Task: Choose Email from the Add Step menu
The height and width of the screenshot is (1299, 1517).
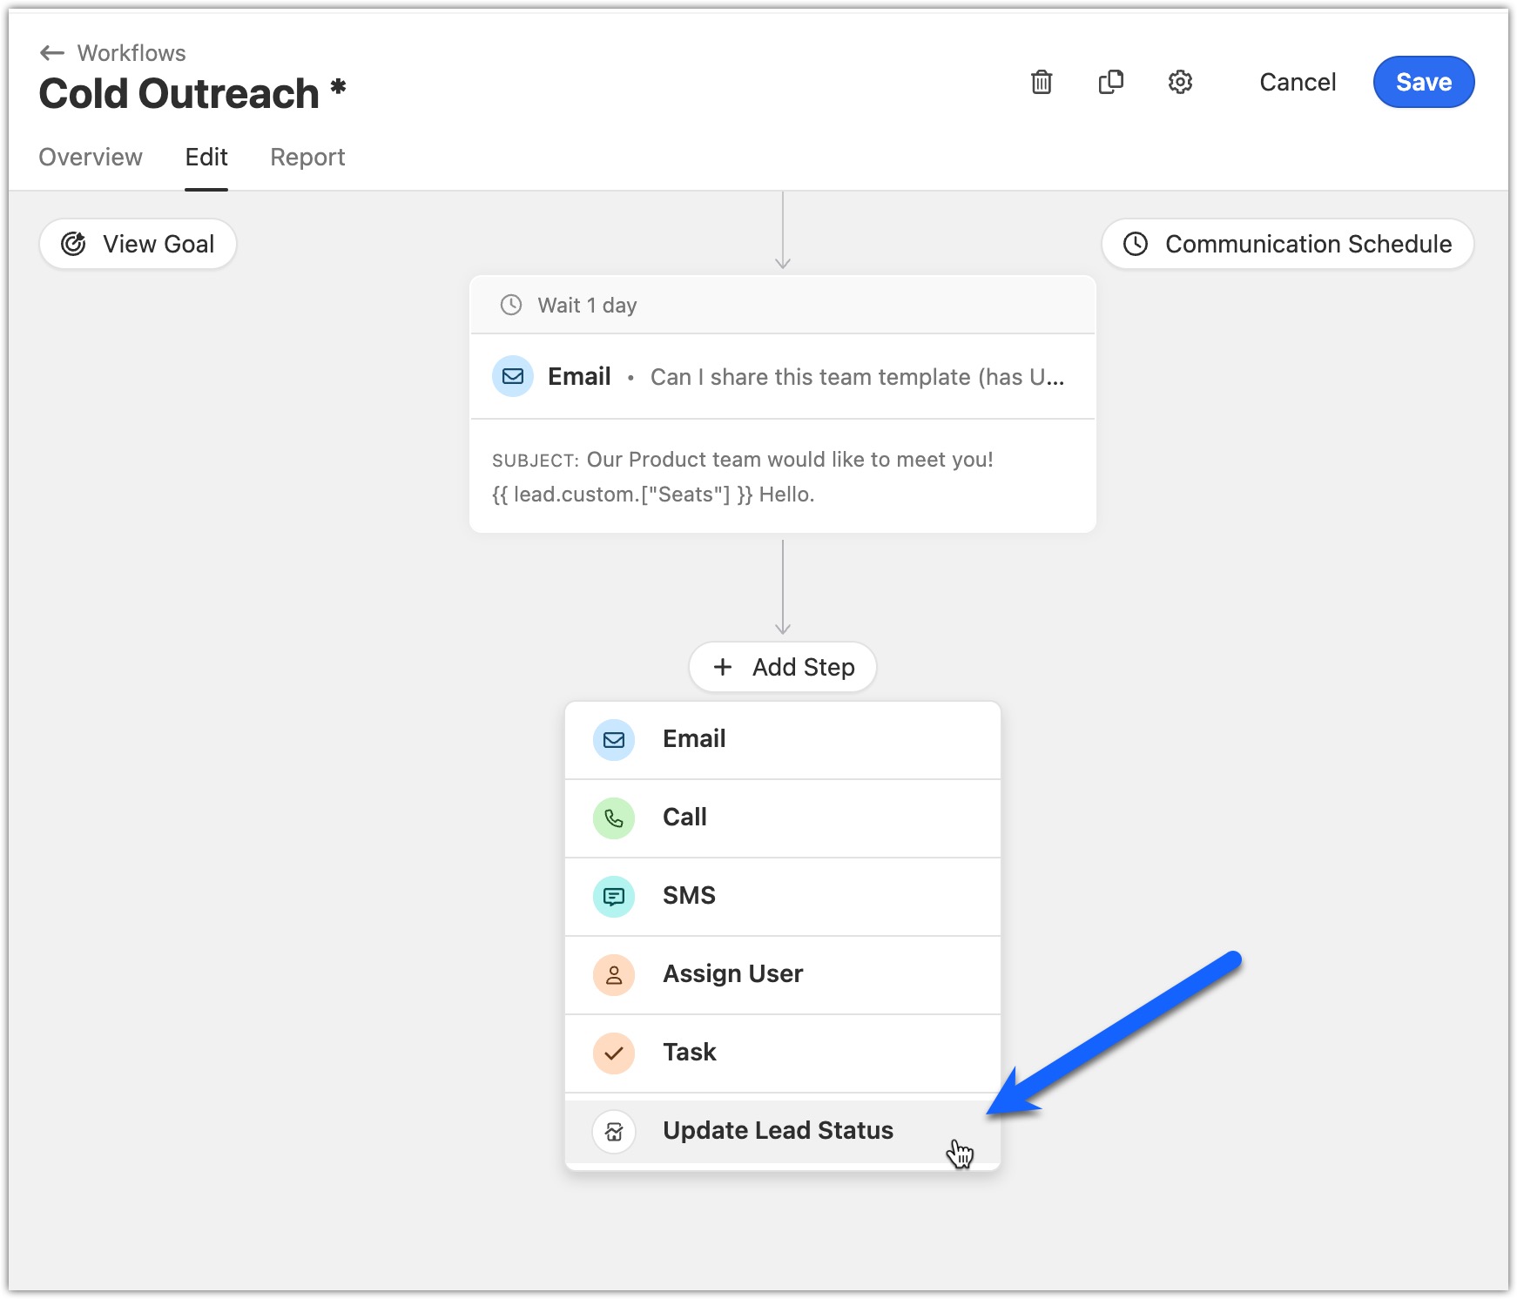Action: tap(694, 738)
